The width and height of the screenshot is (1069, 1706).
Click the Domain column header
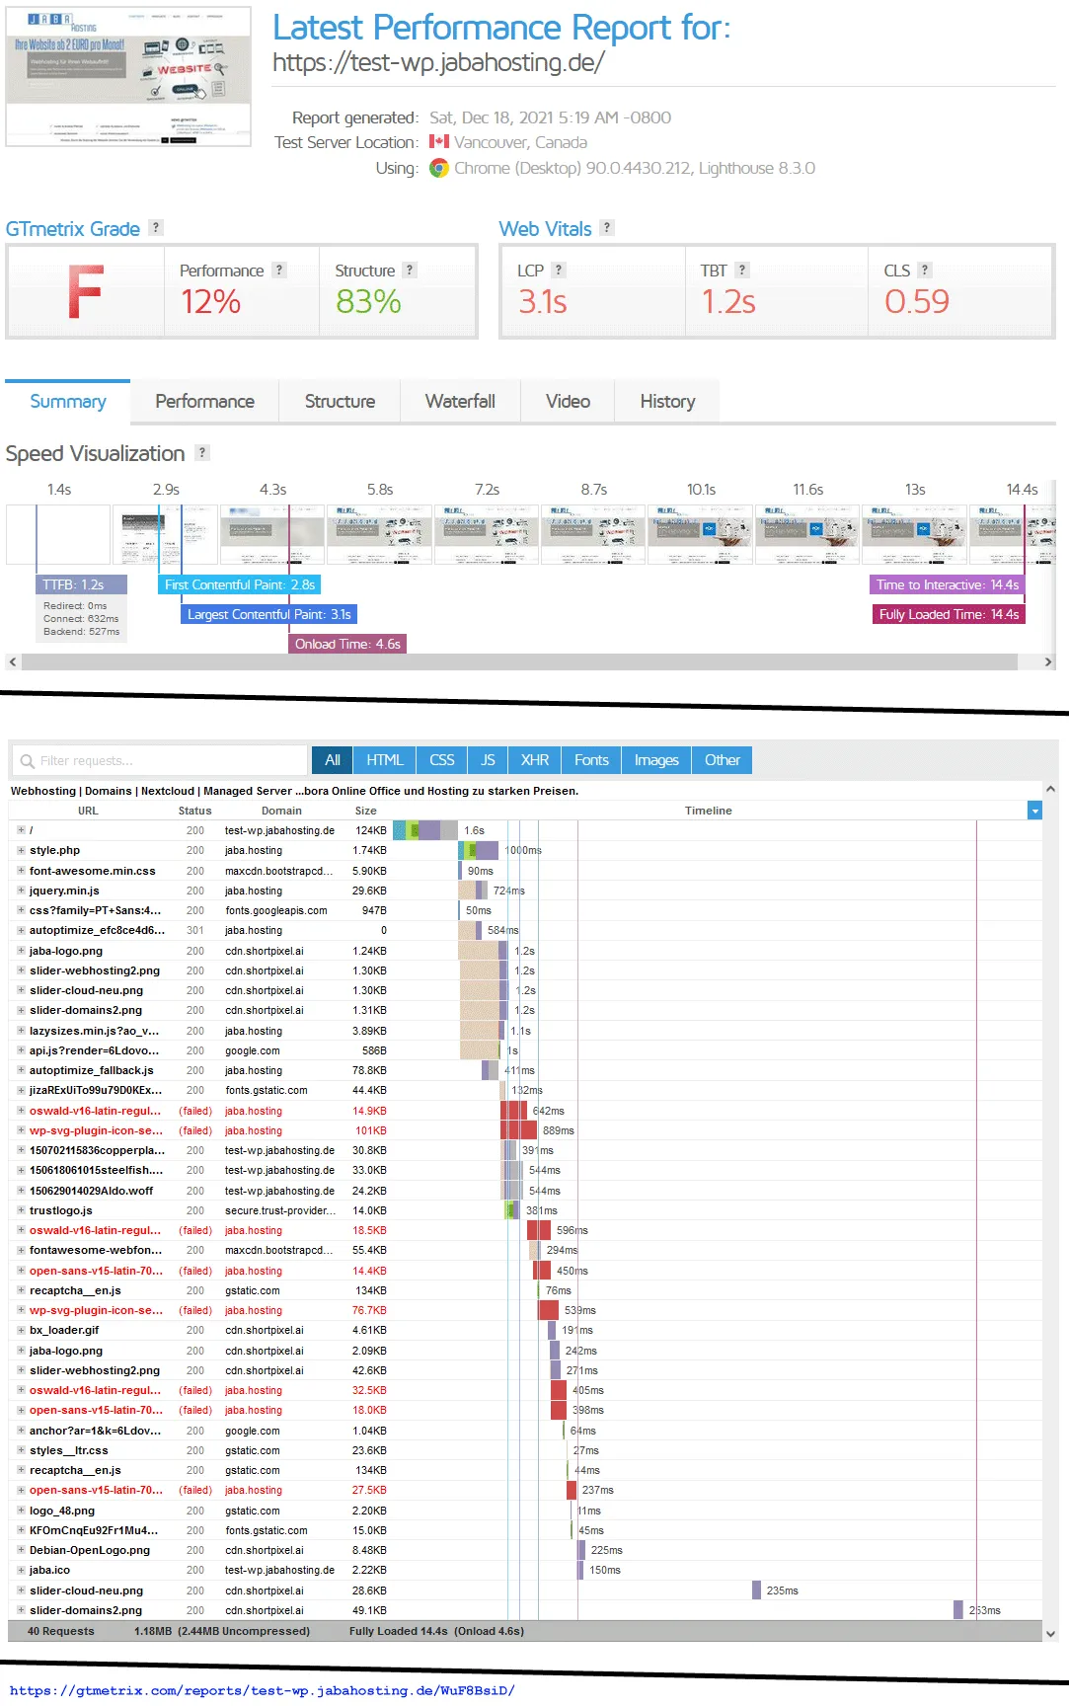click(x=281, y=811)
